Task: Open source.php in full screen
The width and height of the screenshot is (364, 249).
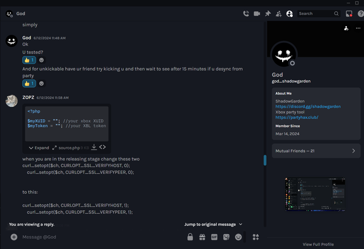Action: click(55, 148)
